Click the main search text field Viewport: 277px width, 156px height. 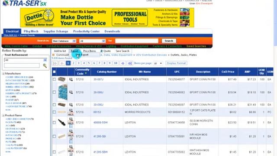coord(137,41)
